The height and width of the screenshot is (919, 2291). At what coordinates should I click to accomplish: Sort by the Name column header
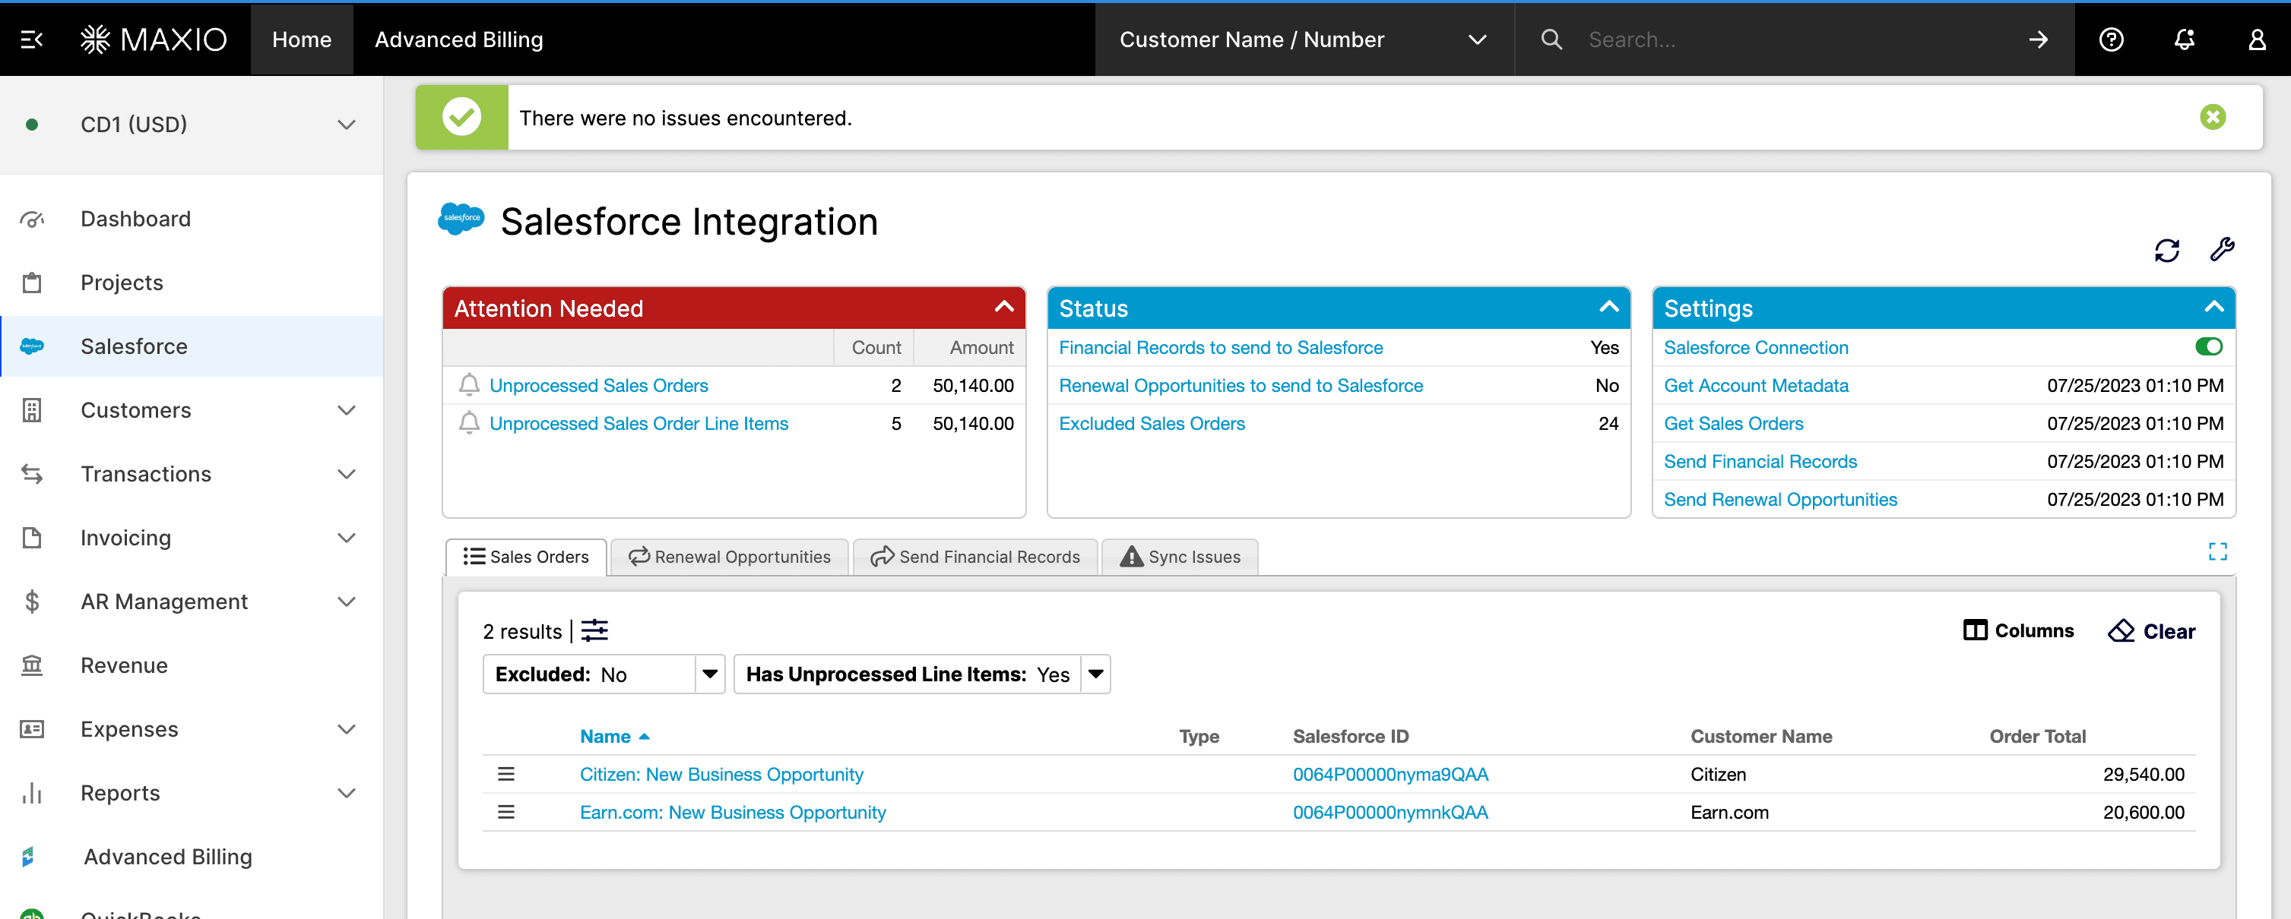pos(606,737)
